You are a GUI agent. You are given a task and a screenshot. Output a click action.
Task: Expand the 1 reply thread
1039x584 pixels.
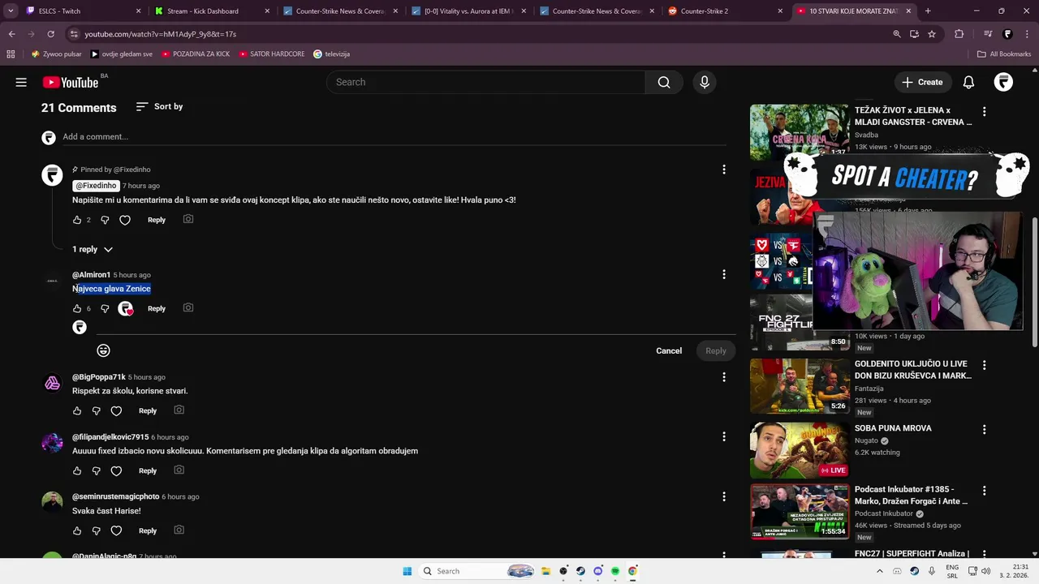coord(93,249)
